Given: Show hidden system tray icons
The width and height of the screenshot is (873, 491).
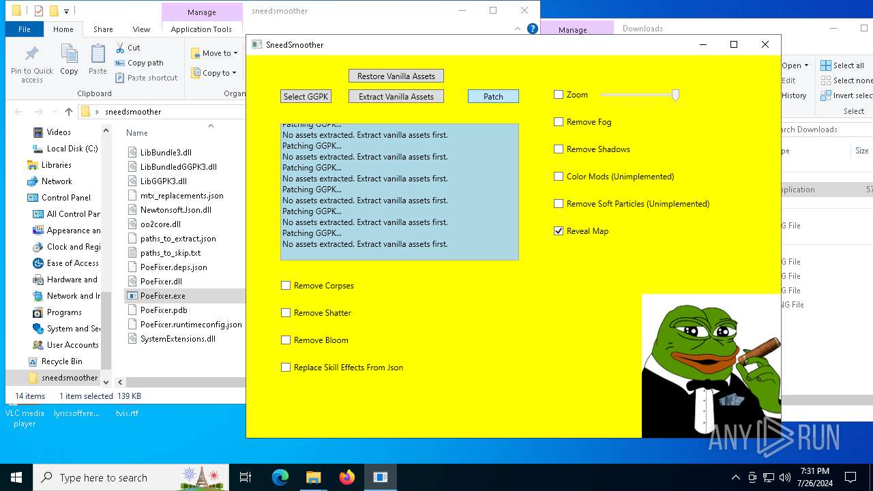Looking at the screenshot, I should 735,477.
